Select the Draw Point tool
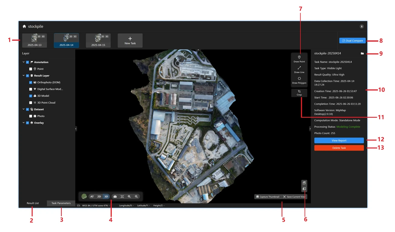Viewport: 395px width, 232px height. (x=299, y=59)
